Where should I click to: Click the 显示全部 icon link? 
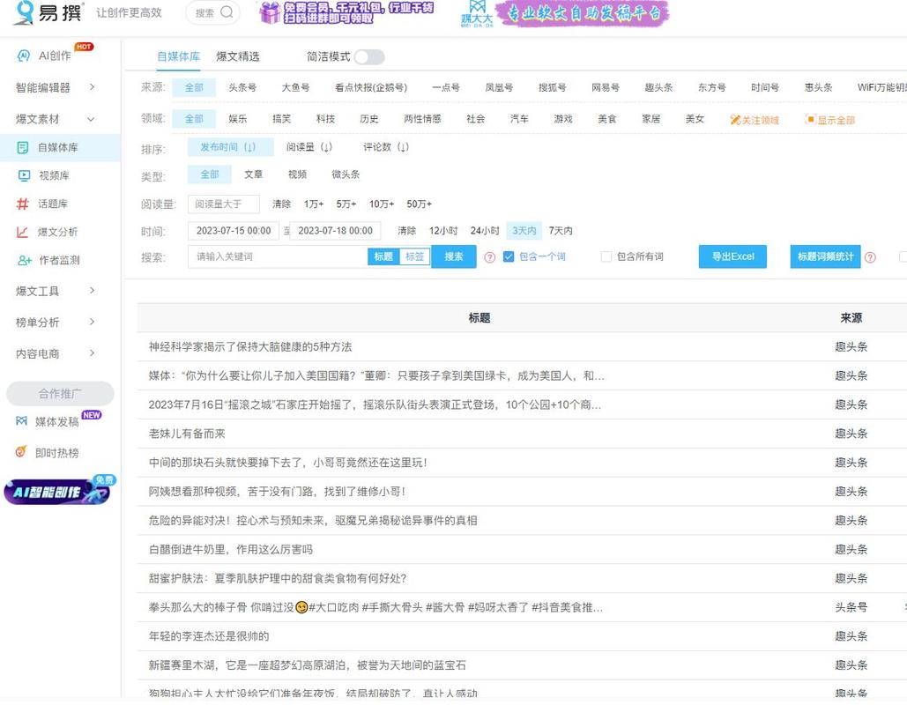pyautogui.click(x=830, y=120)
